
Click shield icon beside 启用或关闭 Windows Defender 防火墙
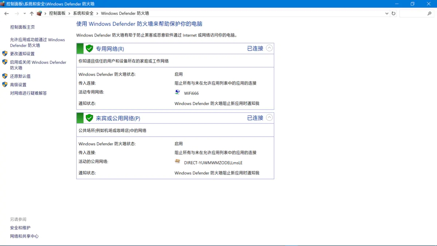5,62
